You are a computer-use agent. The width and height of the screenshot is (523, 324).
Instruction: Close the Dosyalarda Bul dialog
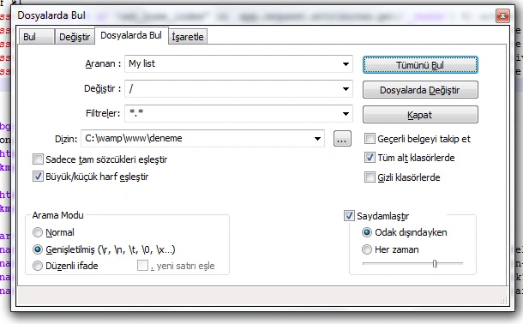(x=502, y=15)
